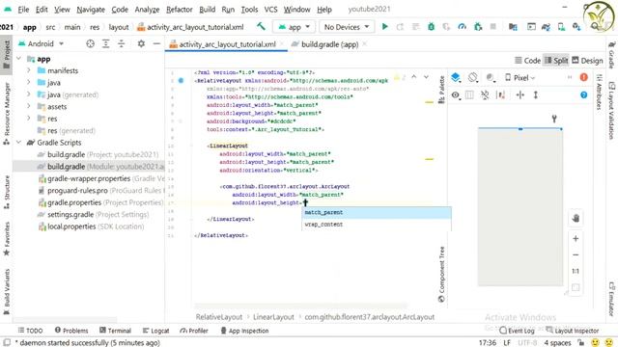Click the gutter icon on RelativeLayout line
The height and width of the screenshot is (347, 618).
click(181, 81)
